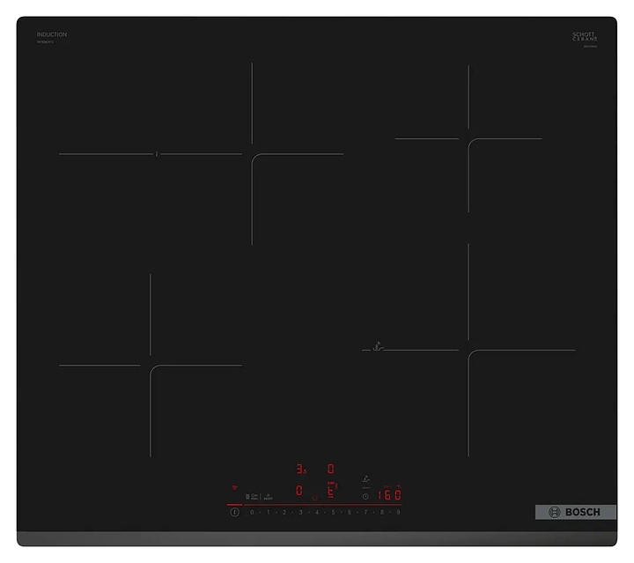Click the Bosch logo badge
This screenshot has width=634, height=563.
click(x=575, y=512)
